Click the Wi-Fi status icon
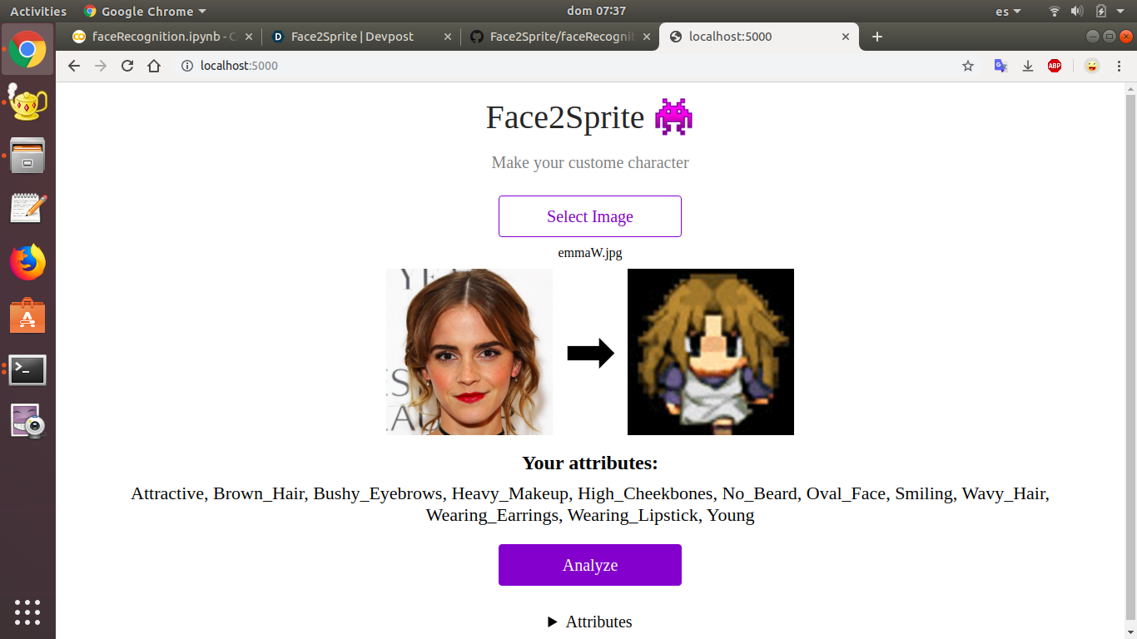Viewport: 1137px width, 639px height. 1055,11
